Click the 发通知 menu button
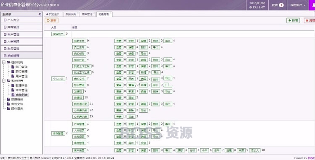This screenshot has height=160, width=315. point(78,91)
